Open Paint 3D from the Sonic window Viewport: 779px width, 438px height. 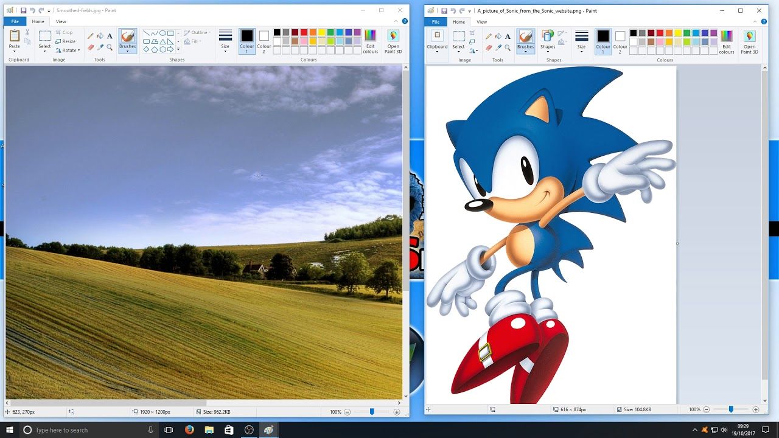click(x=749, y=41)
